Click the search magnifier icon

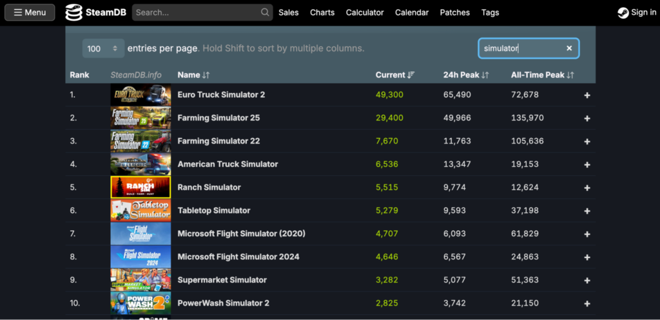(265, 12)
